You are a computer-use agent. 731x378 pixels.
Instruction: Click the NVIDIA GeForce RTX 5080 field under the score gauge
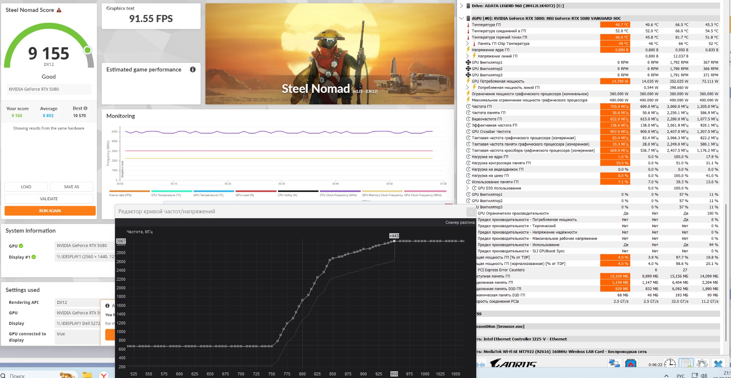(49, 89)
